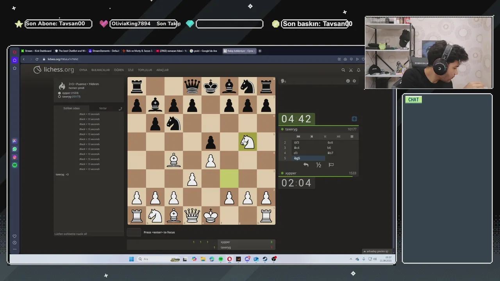
Task: Click the black queen on d8
Action: pos(192,86)
